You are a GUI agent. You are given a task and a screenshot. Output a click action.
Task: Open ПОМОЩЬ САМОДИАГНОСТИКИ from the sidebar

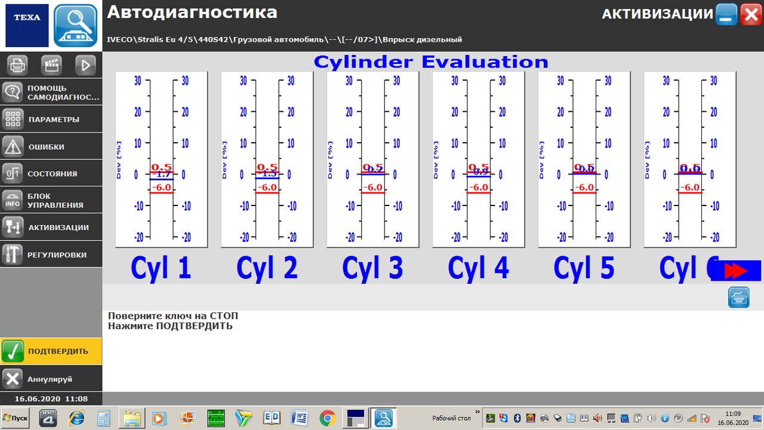[51, 91]
